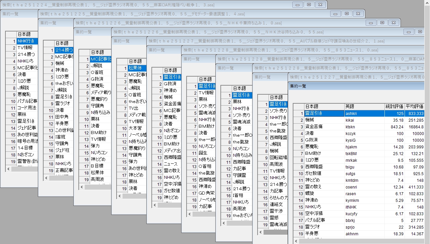Click left scroll arrow in the front table
Screen dimensions: 430x244
297,241
